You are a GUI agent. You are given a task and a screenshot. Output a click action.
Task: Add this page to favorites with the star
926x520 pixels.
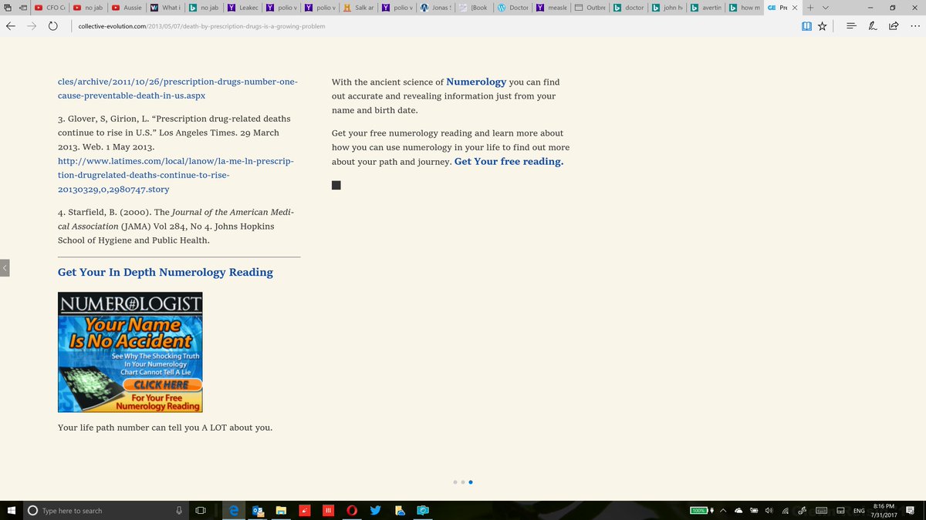pos(823,25)
